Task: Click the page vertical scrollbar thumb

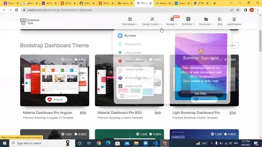Action: [x=260, y=41]
